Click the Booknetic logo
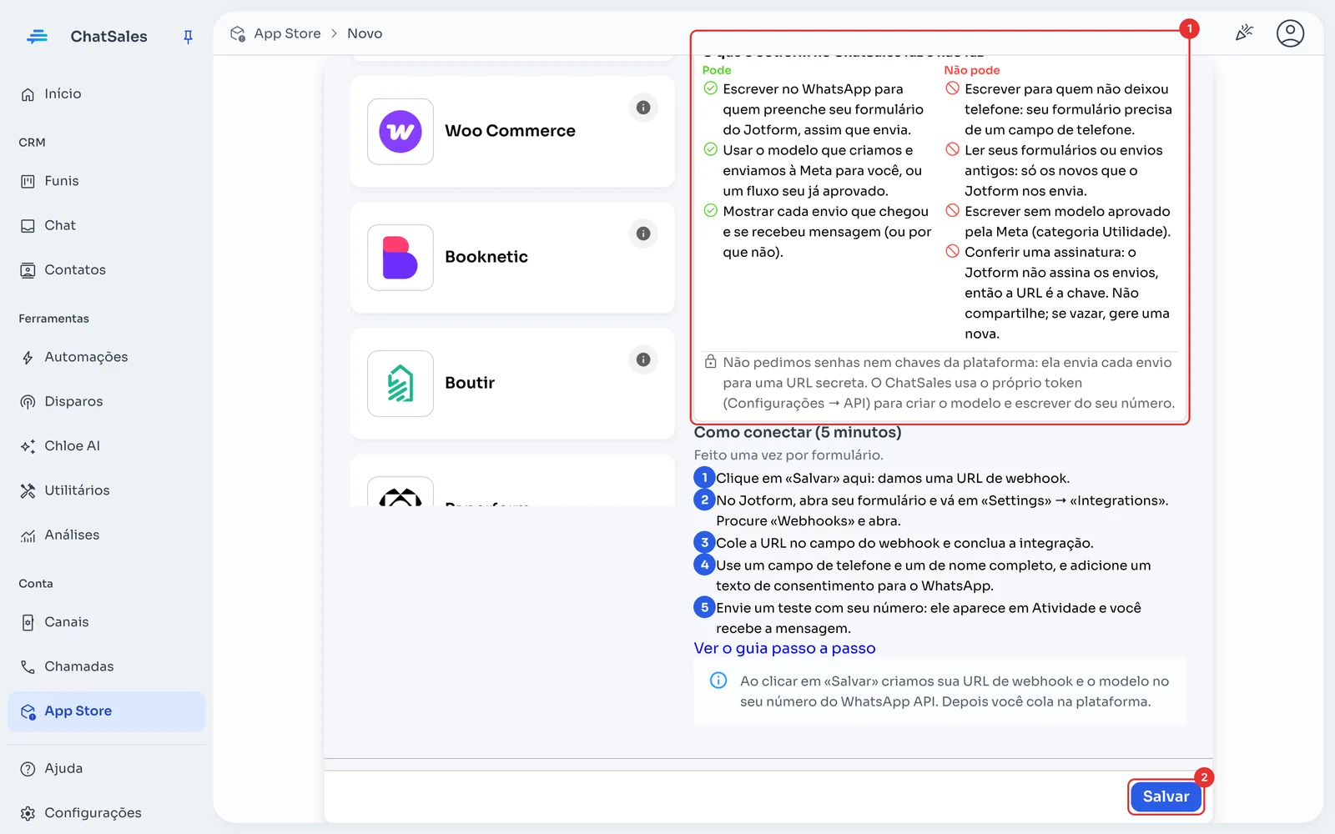Viewport: 1335px width, 834px height. 400,258
